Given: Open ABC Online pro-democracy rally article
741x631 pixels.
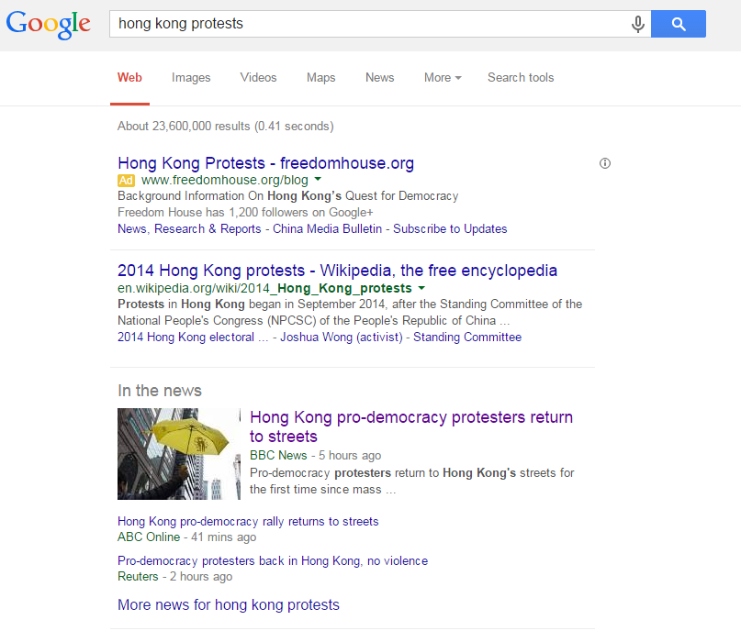Looking at the screenshot, I should pyautogui.click(x=248, y=522).
